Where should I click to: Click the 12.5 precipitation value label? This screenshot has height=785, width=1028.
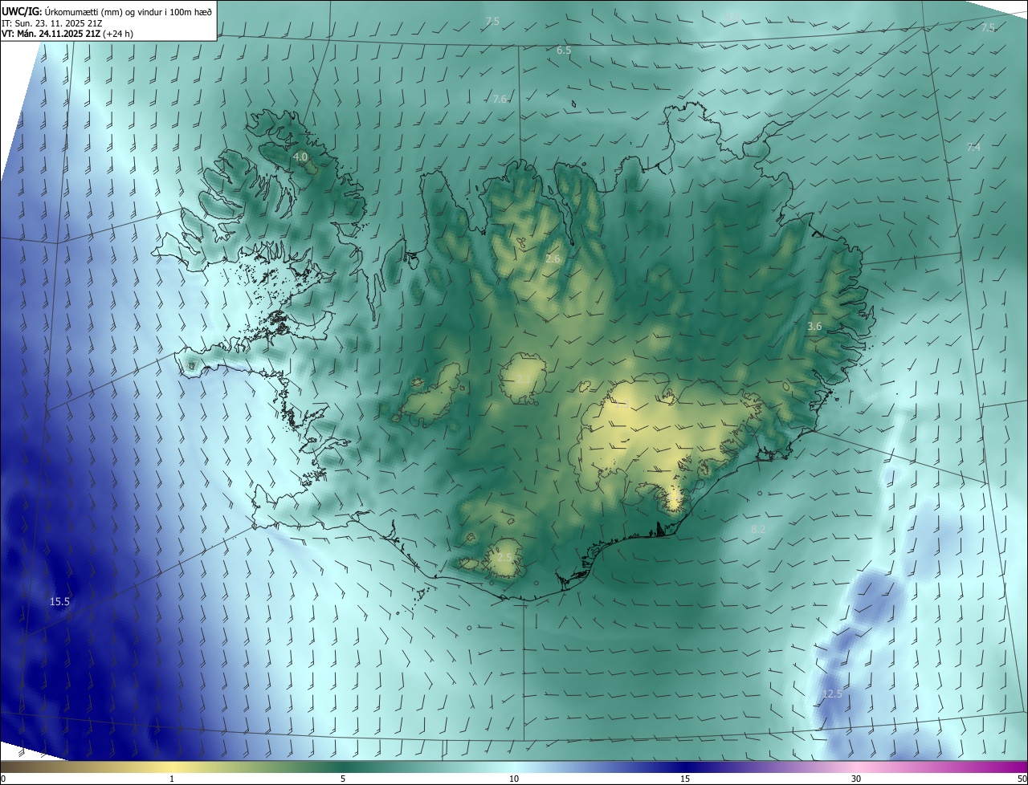(833, 693)
